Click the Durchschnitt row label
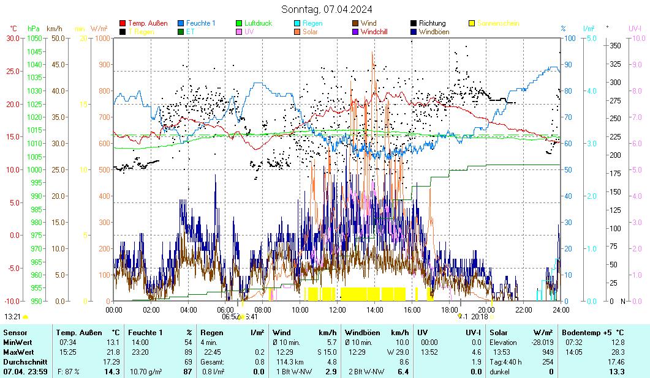Screen dimensions: 650x378 coord(25,362)
